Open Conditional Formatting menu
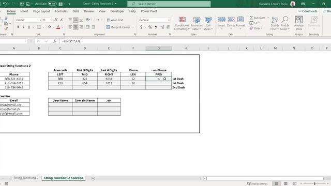Viewport: 331px width, 186px height. [x=182, y=23]
